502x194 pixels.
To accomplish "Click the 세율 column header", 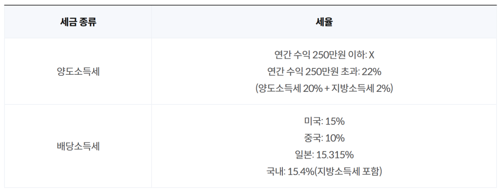I will pos(324,22).
